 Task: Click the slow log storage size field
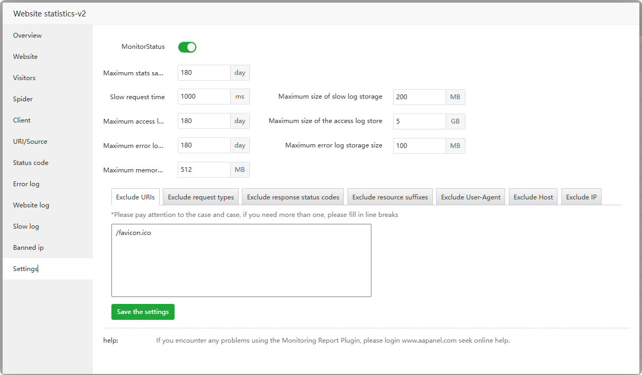coord(419,97)
